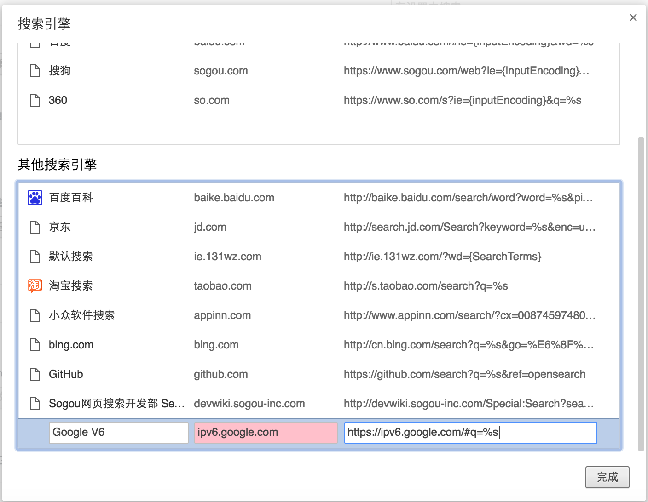The width and height of the screenshot is (648, 502).
Task: Select the 小众软件搜索 row name
Action: coord(82,315)
